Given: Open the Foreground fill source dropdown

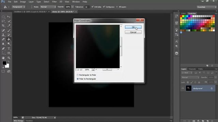Looking at the screenshot, I should (x=18, y=7).
